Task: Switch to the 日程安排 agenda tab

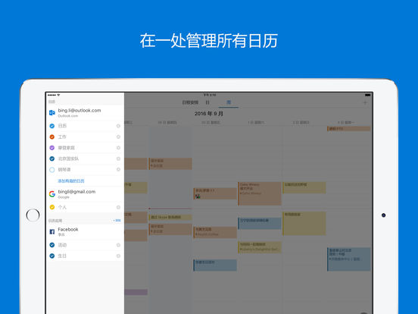Action: point(190,102)
